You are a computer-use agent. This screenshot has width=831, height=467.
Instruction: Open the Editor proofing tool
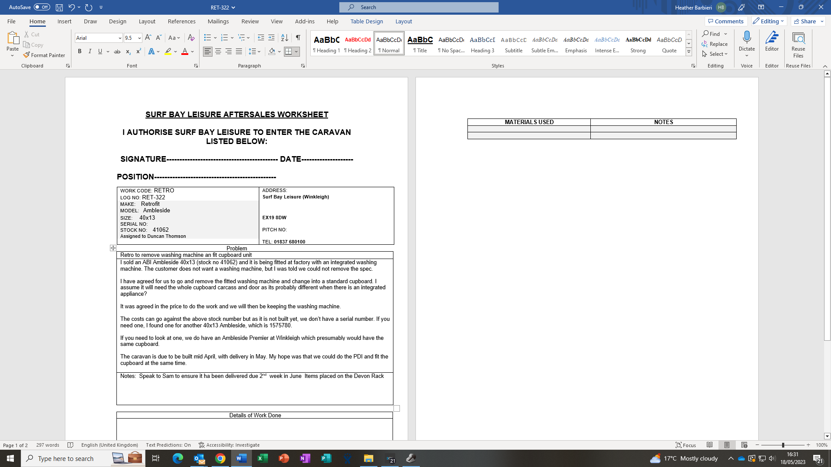[x=772, y=41]
